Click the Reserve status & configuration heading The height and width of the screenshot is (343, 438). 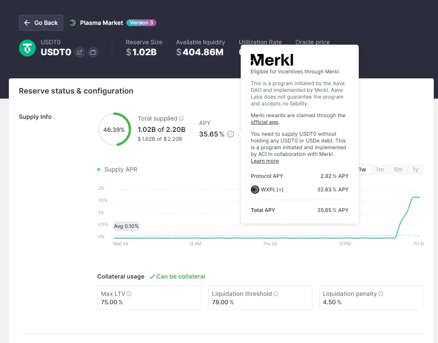point(76,91)
